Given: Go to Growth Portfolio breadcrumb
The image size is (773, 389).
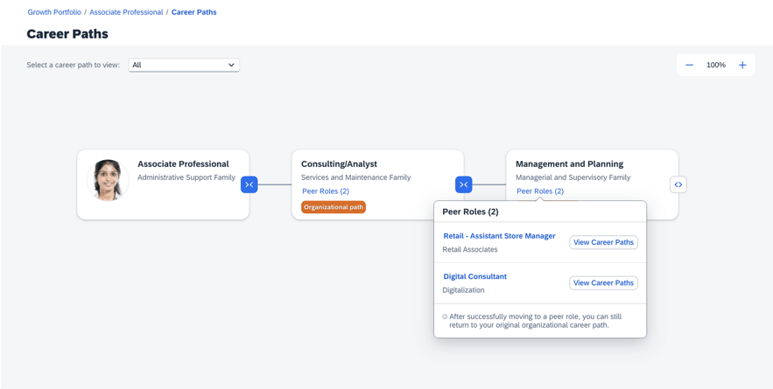Looking at the screenshot, I should (54, 12).
